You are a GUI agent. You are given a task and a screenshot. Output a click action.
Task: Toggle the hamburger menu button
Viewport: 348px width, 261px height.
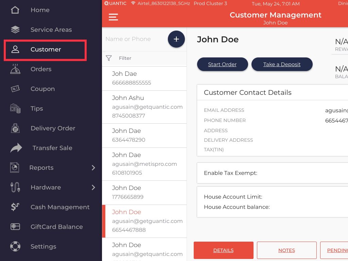point(113,17)
